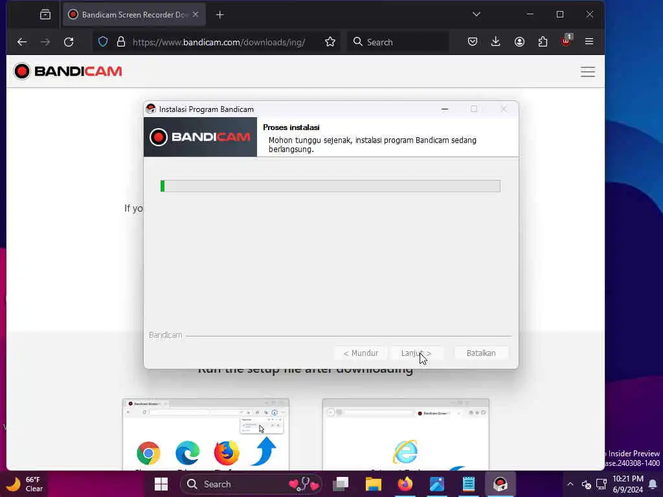Open the Bandicam website hamburger menu
Image resolution: width=663 pixels, height=497 pixels.
(x=588, y=71)
